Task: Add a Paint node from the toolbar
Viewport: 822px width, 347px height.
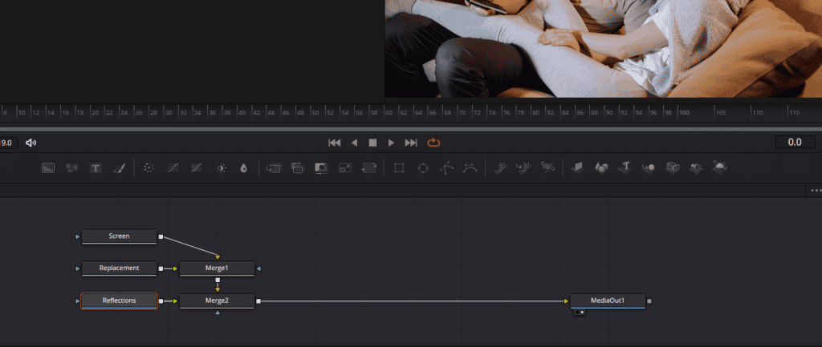Action: click(x=119, y=168)
